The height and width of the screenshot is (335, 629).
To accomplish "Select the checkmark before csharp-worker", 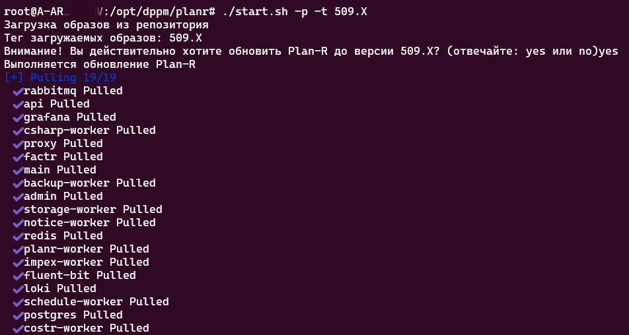I will pos(18,131).
